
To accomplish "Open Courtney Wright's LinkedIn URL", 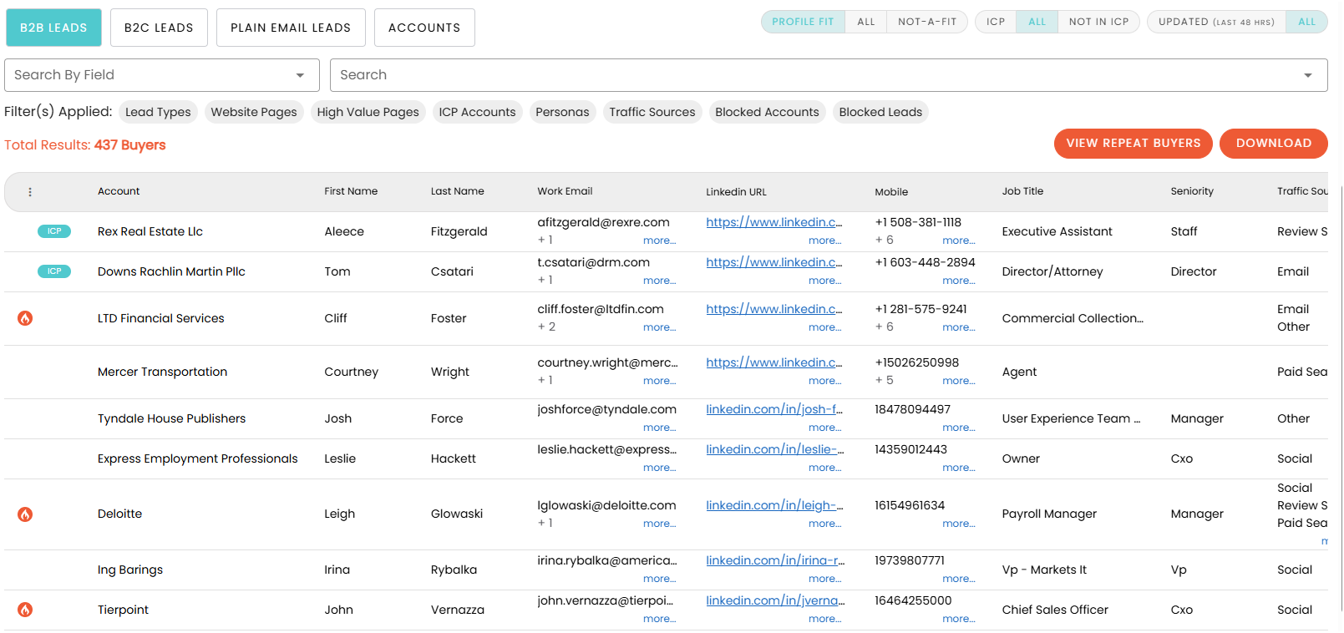I will click(773, 362).
